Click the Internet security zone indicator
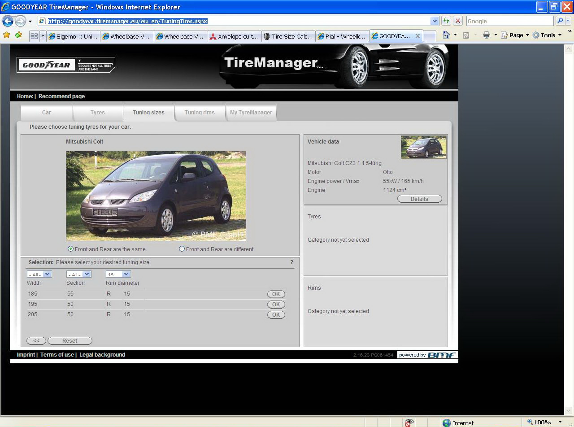 click(458, 423)
